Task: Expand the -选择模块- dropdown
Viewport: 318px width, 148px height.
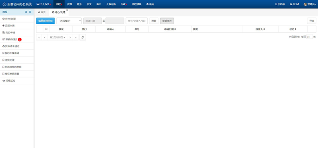Action: tap(69, 21)
